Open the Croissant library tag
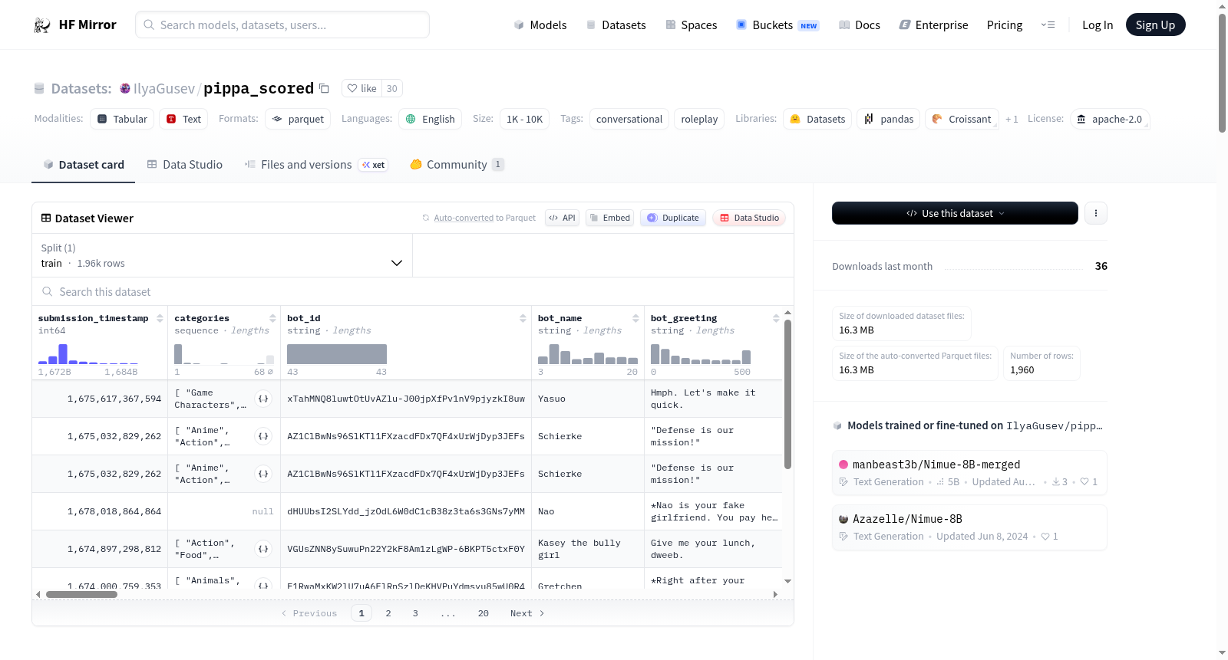Image resolution: width=1228 pixels, height=660 pixels. [x=962, y=119]
